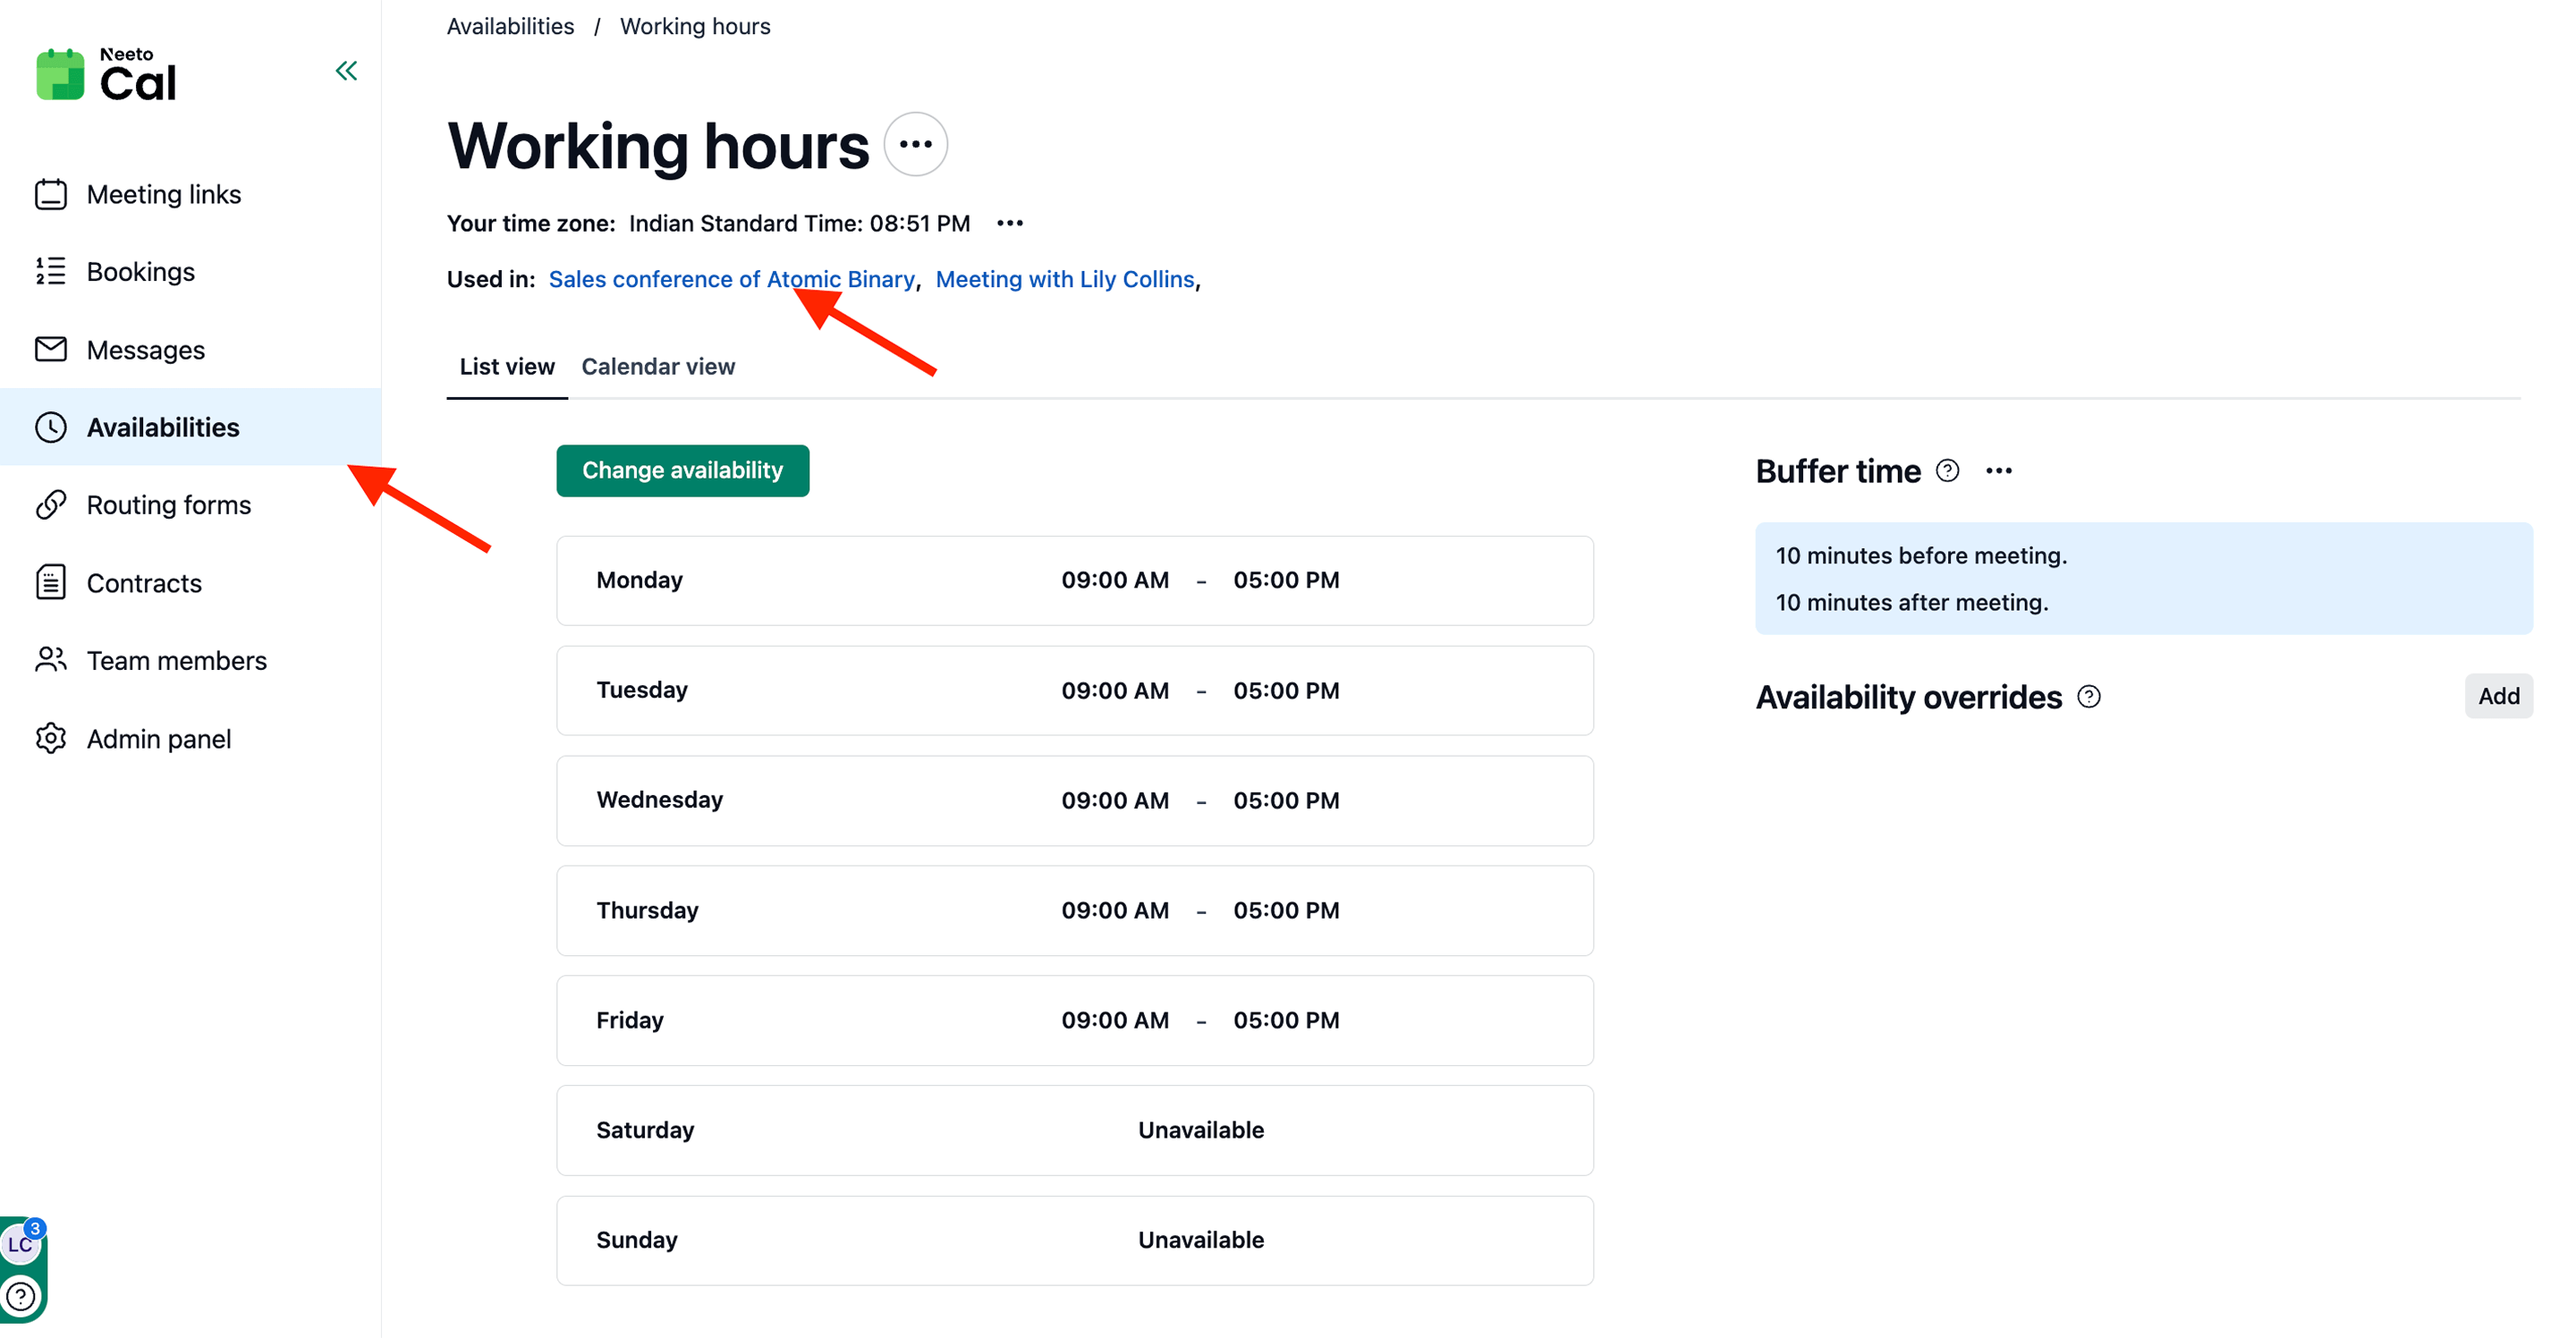Go to Bookings in the sidebar
Screen dimensions: 2576x1338
pyautogui.click(x=140, y=272)
